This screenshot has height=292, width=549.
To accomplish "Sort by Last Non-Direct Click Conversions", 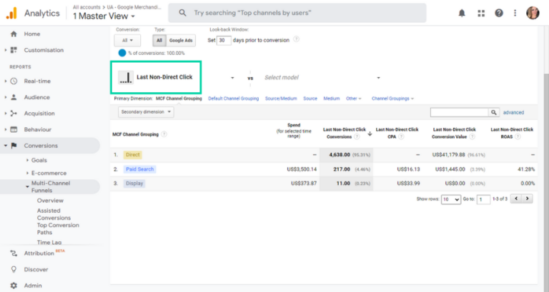I will [344, 134].
